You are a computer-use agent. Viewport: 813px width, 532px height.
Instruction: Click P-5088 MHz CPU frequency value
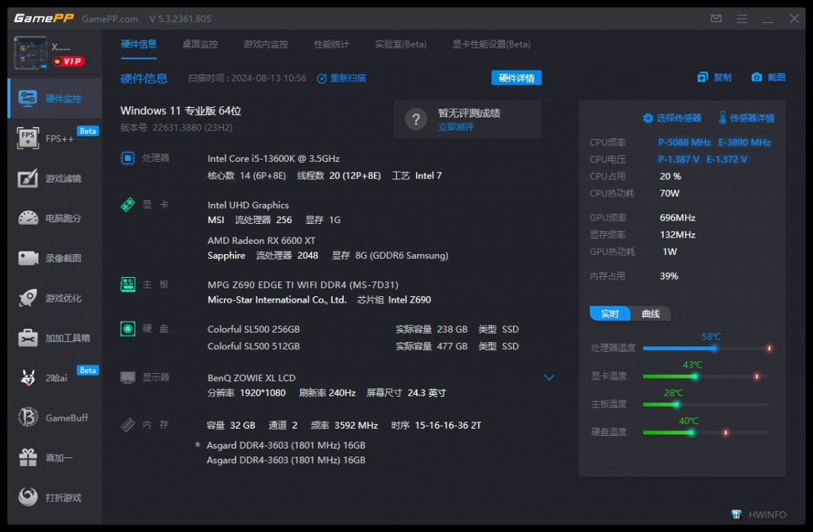[x=684, y=143]
